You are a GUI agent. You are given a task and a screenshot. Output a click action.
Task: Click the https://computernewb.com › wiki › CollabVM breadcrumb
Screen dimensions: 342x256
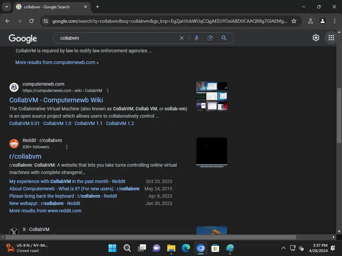[x=62, y=91]
